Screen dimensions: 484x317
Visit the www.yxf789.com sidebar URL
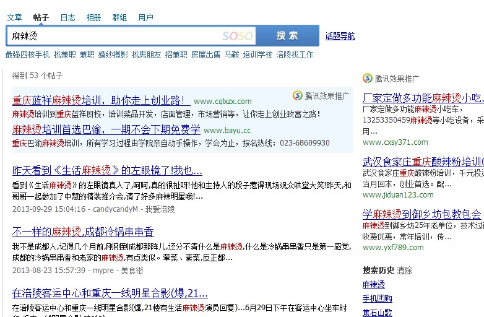coord(393,247)
